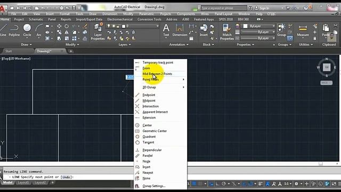Switch to the Layout1 tab
The image size is (341, 192).
click(x=23, y=182)
